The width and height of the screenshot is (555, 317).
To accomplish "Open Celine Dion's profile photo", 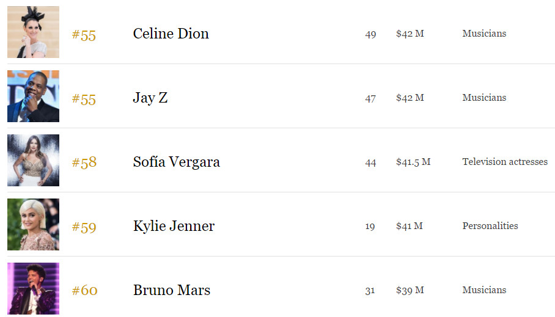I will 33,32.
